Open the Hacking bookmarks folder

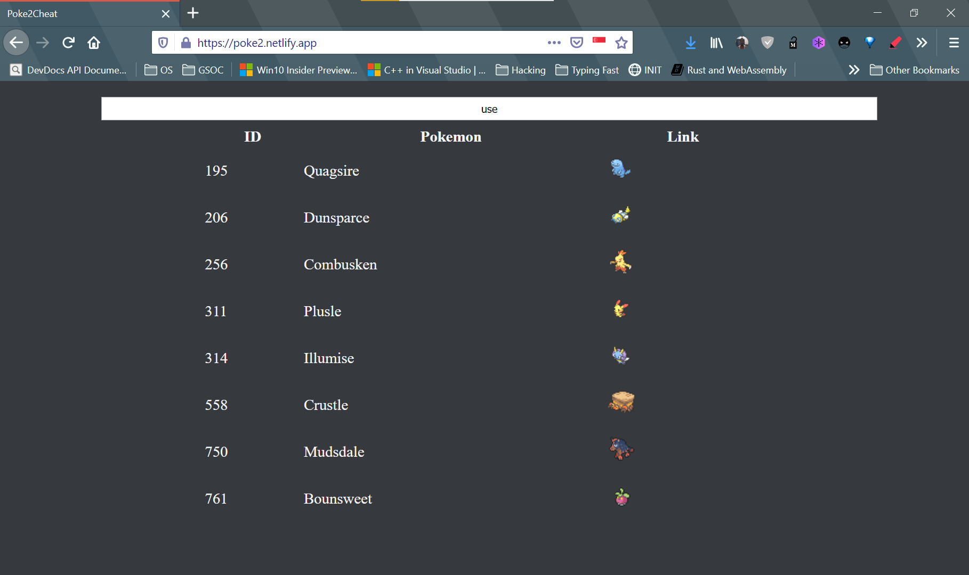click(x=521, y=70)
